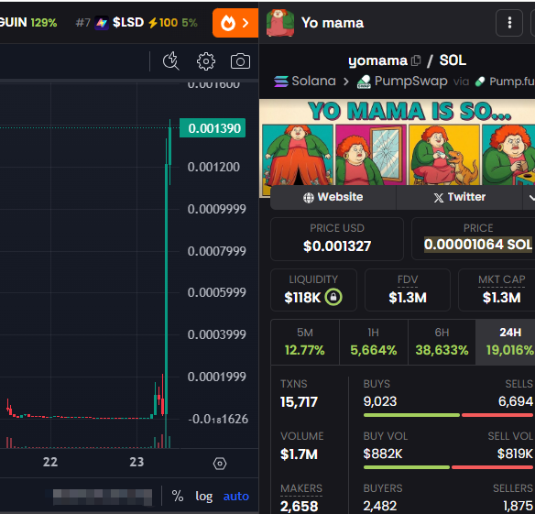535x514 pixels.
Task: Click the buys versus sells ratio bar
Action: 448,415
